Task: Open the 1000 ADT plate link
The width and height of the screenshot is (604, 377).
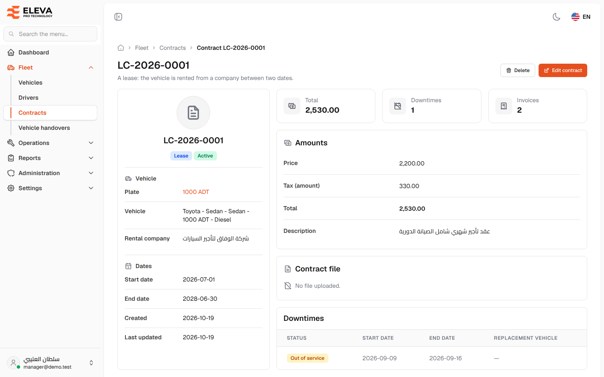Action: click(196, 192)
